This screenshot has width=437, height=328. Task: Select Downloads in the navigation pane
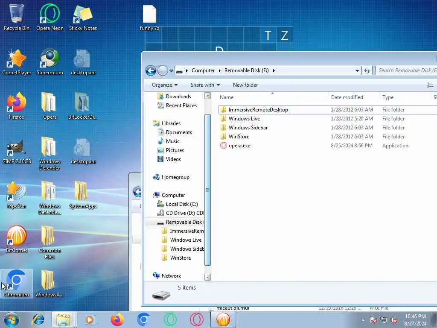pyautogui.click(x=178, y=97)
